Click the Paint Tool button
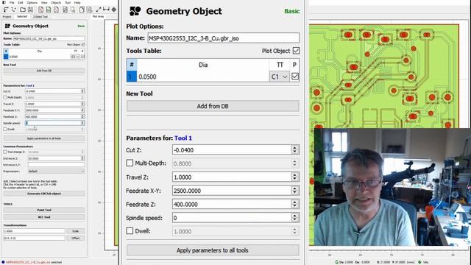 click(x=44, y=210)
